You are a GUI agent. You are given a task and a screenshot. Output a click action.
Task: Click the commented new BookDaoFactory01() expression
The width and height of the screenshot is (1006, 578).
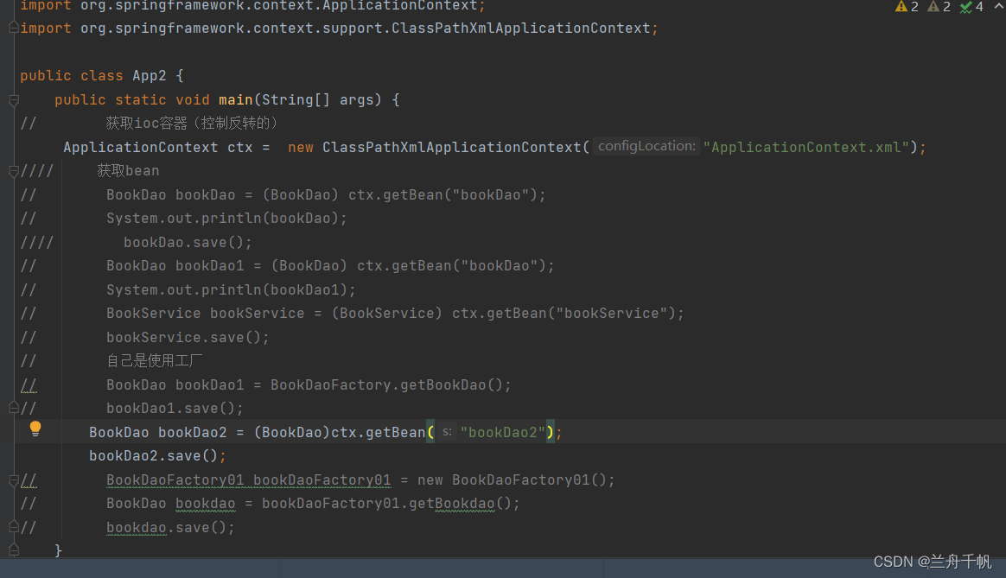[x=516, y=480]
